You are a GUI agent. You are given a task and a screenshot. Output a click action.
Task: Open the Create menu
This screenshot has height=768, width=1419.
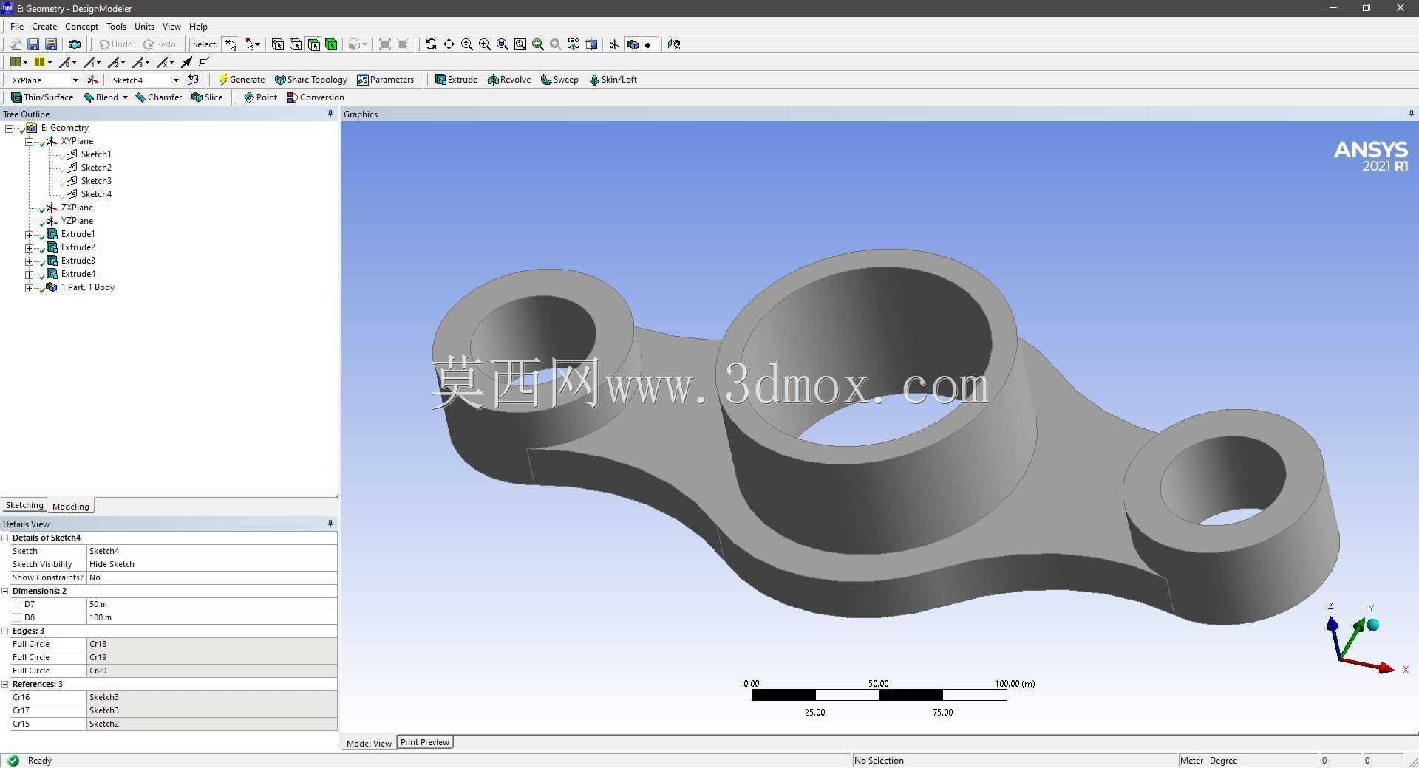coord(44,26)
